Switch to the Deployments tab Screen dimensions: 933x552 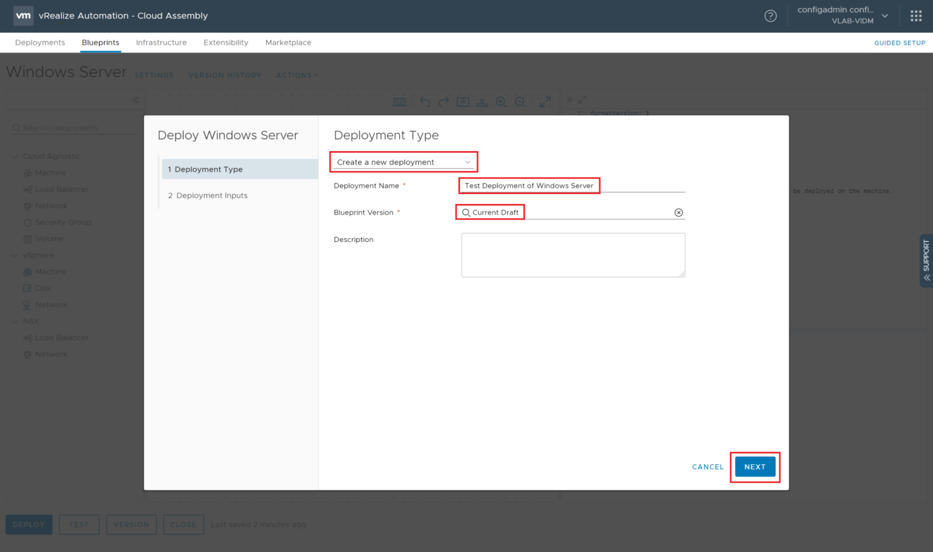click(x=40, y=42)
